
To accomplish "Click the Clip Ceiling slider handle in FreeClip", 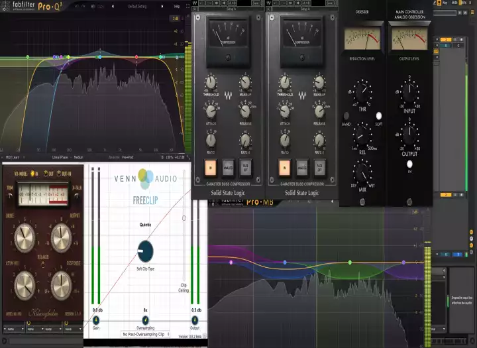I will 184,218.
